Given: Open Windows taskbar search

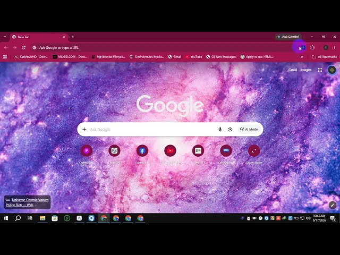Looking at the screenshot, I should (18, 218).
